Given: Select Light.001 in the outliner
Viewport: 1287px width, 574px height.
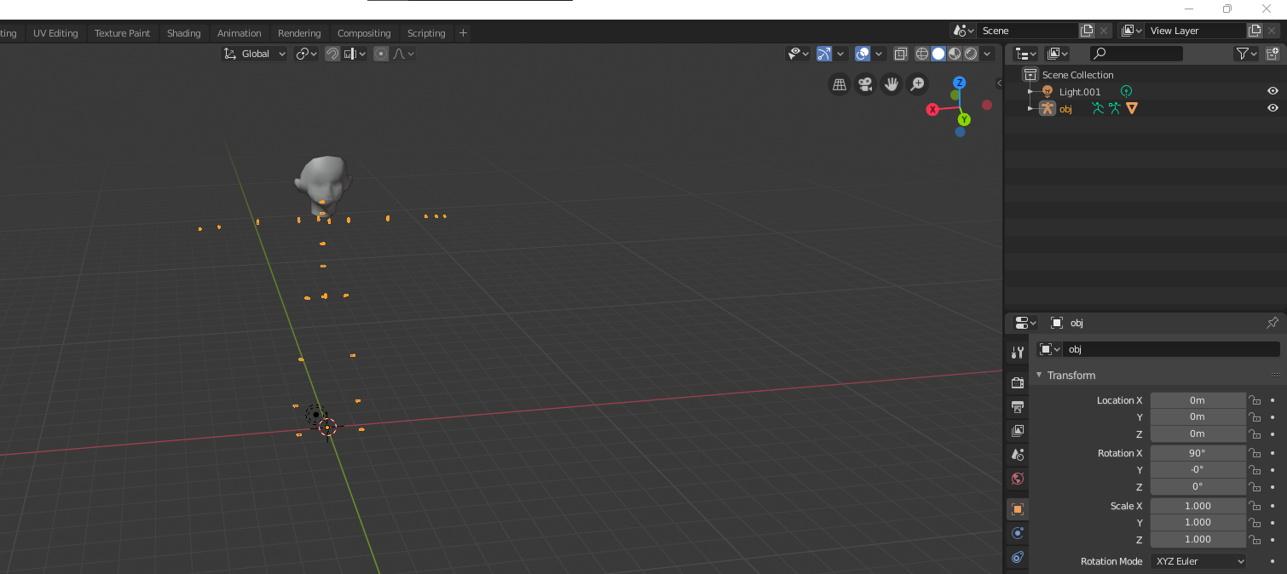Looking at the screenshot, I should (1079, 91).
